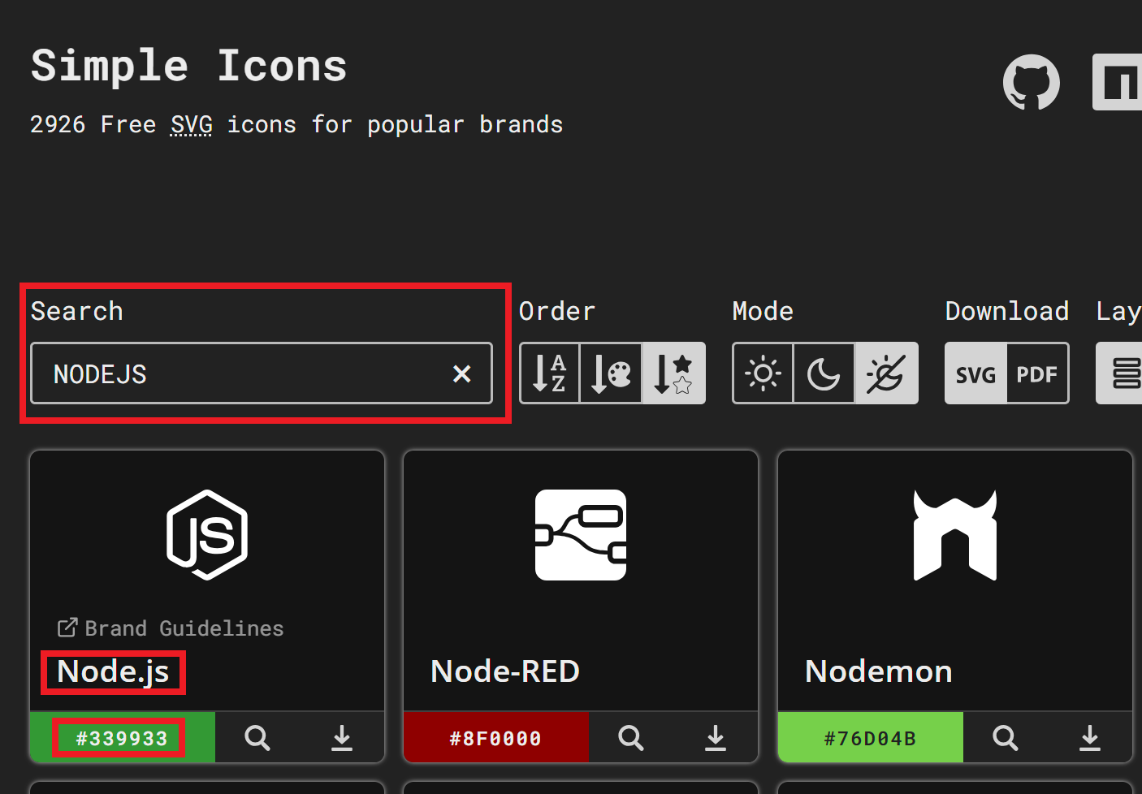Copy the Nodemon title text
The height and width of the screenshot is (794, 1142).
(x=879, y=671)
